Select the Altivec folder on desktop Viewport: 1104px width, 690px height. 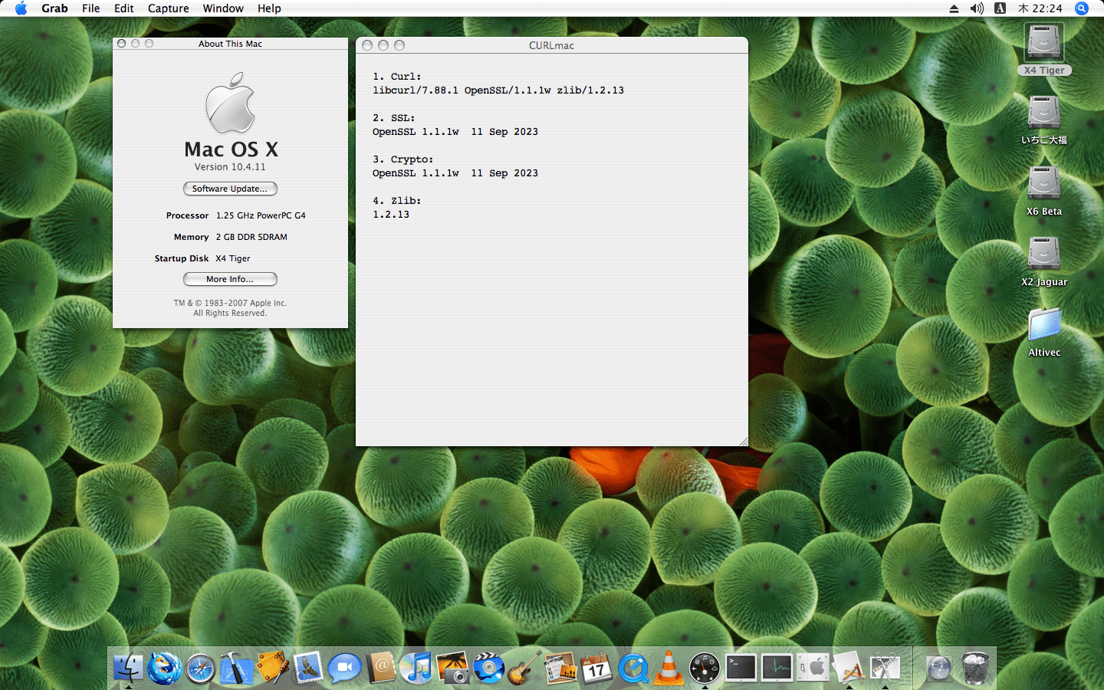(x=1044, y=324)
